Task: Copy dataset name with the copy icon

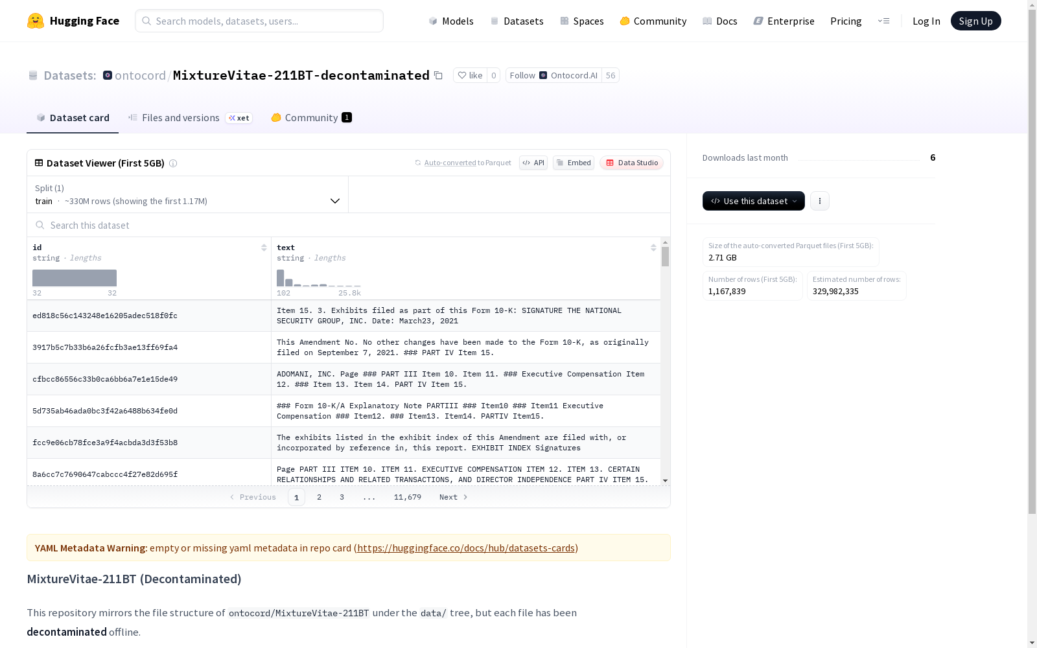Action: pyautogui.click(x=438, y=75)
